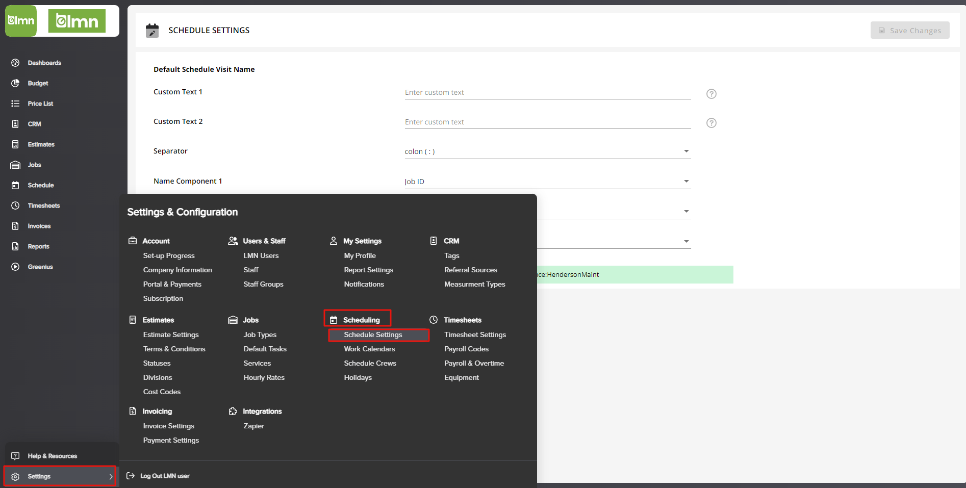Open CRM Tags link
Screen dimensions: 966x488
click(x=451, y=255)
